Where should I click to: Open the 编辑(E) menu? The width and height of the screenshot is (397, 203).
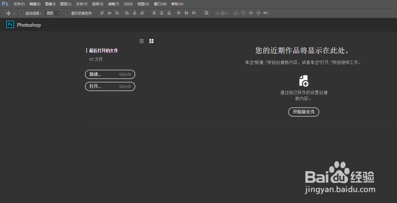pyautogui.click(x=35, y=4)
